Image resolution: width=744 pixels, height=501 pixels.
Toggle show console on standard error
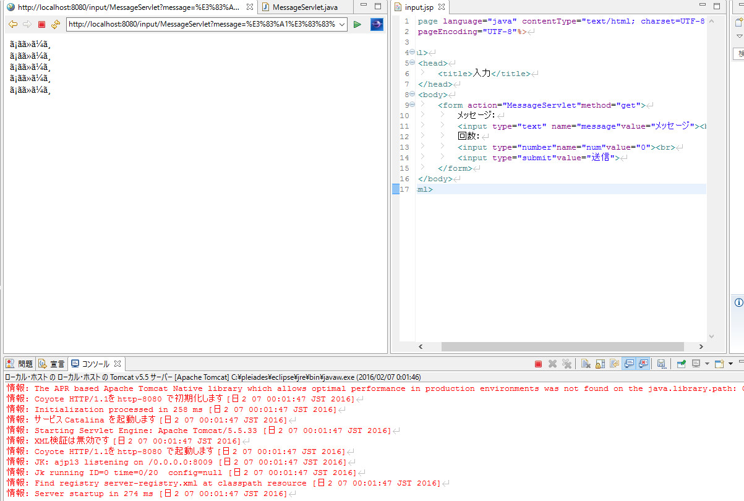coord(644,364)
